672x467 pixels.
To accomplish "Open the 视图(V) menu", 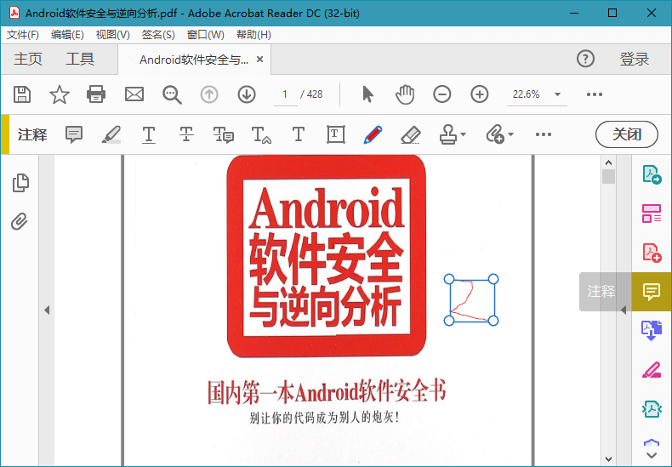I will 113,35.
